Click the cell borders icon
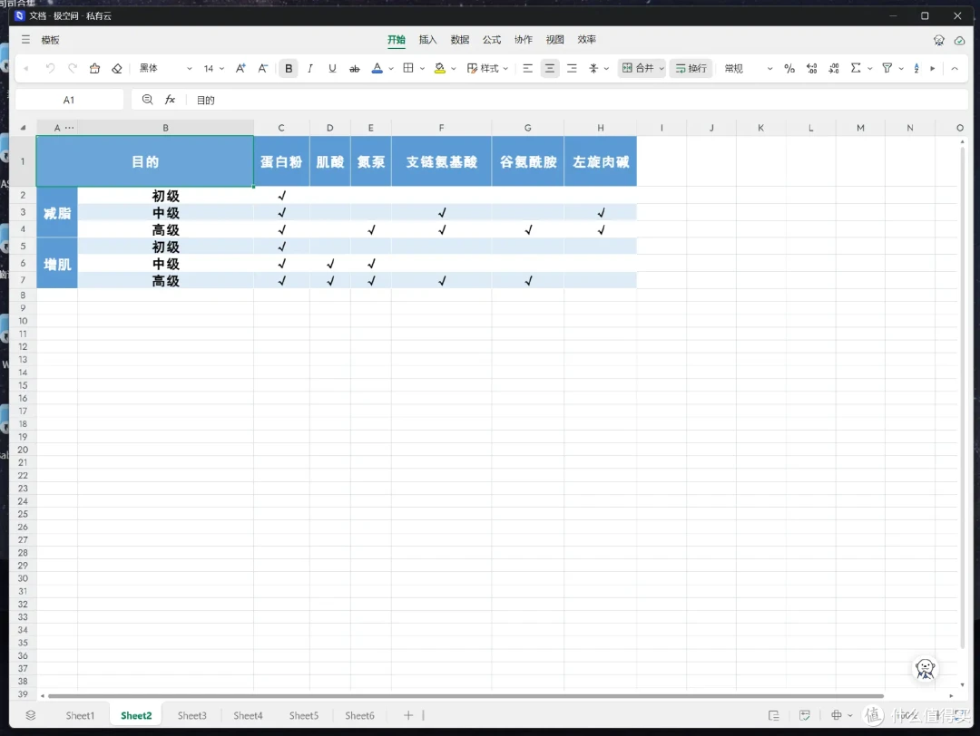The height and width of the screenshot is (736, 980). point(408,68)
